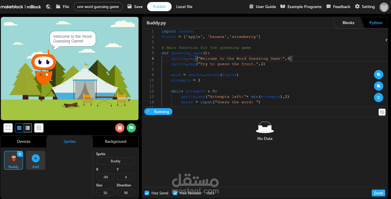Click code line 'def guessing_game():'
The height and width of the screenshot is (199, 391).
pos(186,53)
